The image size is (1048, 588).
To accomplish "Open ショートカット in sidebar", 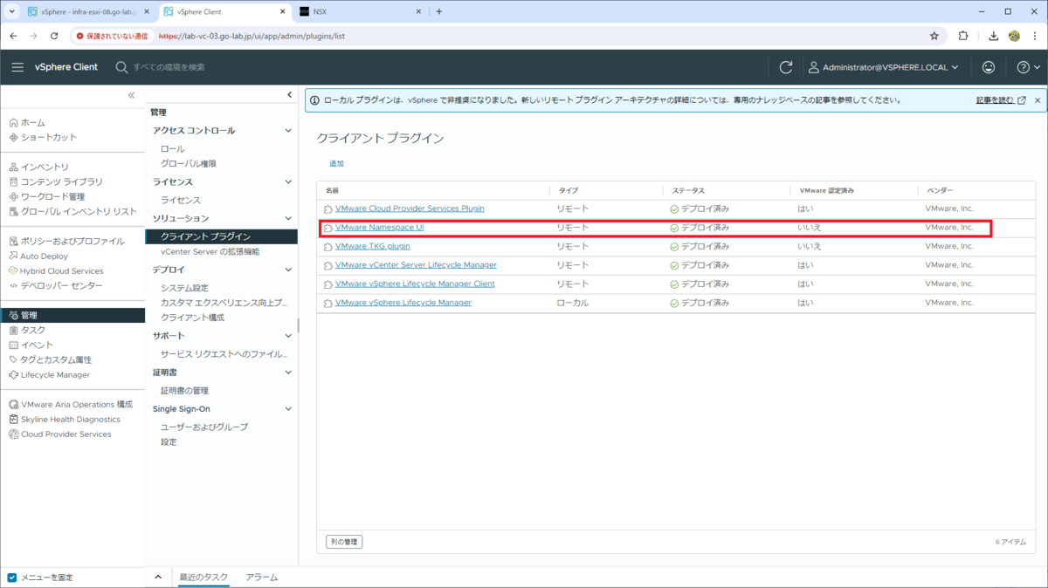I will pyautogui.click(x=49, y=138).
